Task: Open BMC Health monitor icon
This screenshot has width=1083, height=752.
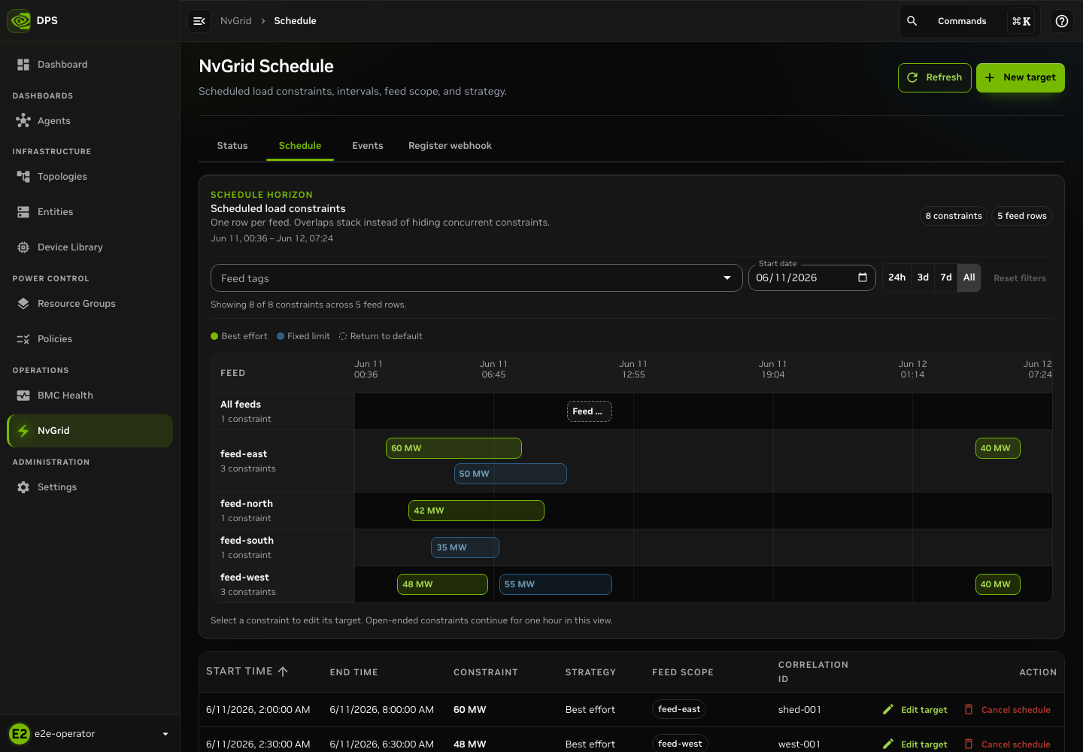Action: point(23,396)
